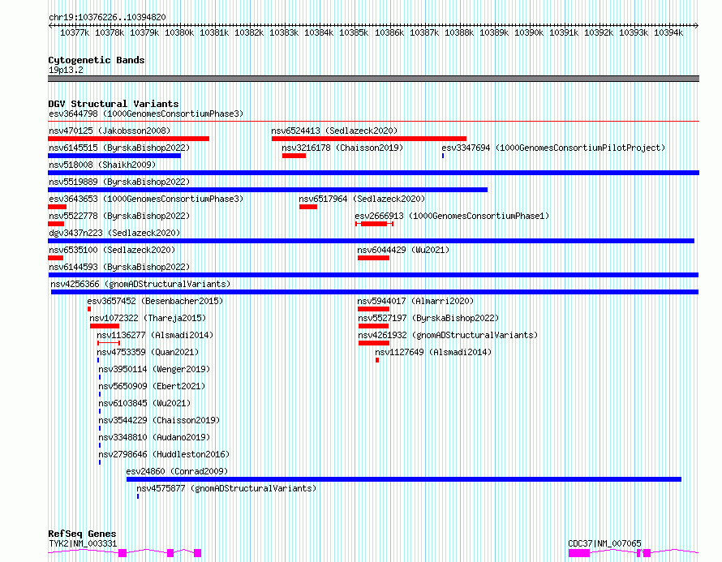
Task: Click nsv4575877 (gnomADStructuralVariants) label
Action: (x=226, y=488)
